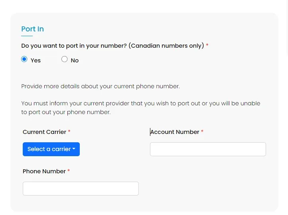Select the "No" radio button

tap(65, 59)
